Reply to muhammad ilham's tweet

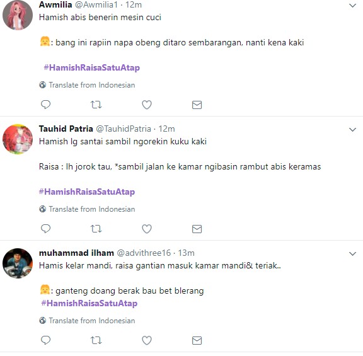pyautogui.click(x=45, y=340)
